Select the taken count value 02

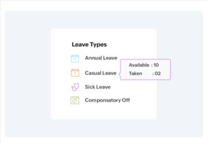158,73
